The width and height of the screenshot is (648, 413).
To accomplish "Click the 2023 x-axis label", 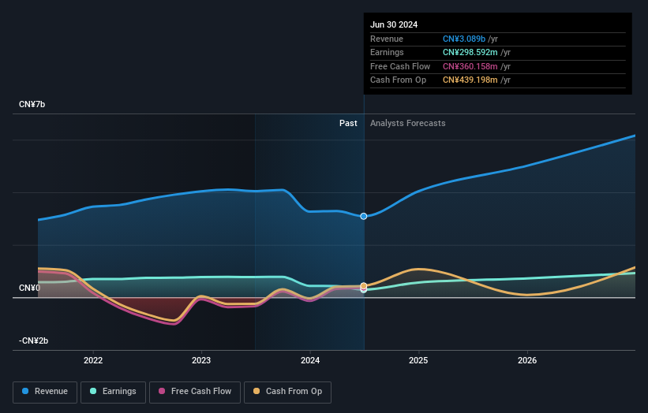I will [201, 360].
